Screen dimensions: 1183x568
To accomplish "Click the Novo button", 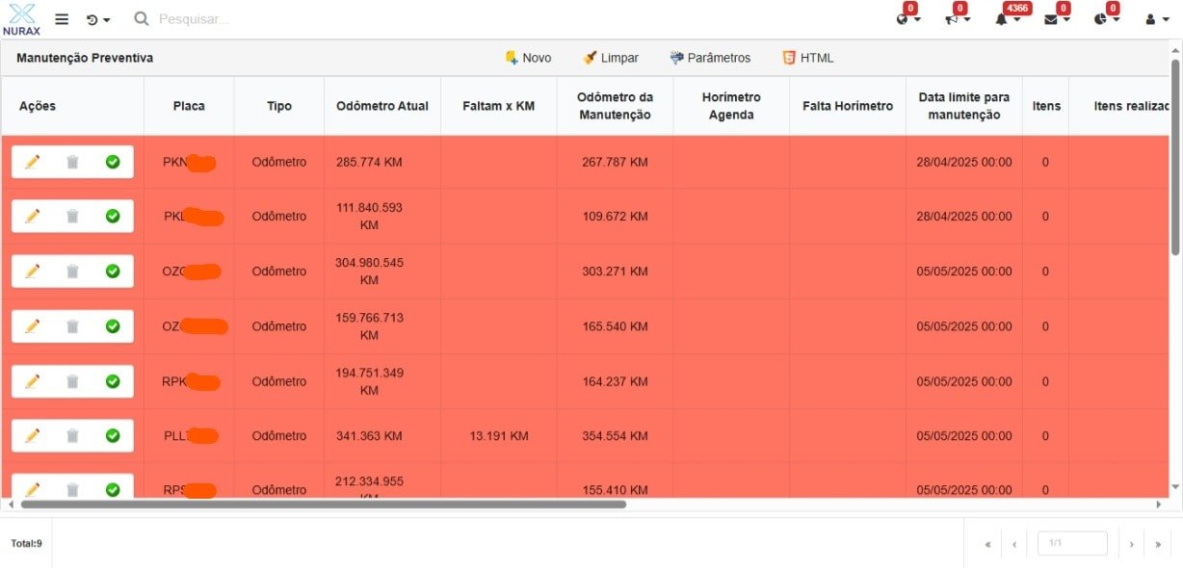I will pos(528,58).
